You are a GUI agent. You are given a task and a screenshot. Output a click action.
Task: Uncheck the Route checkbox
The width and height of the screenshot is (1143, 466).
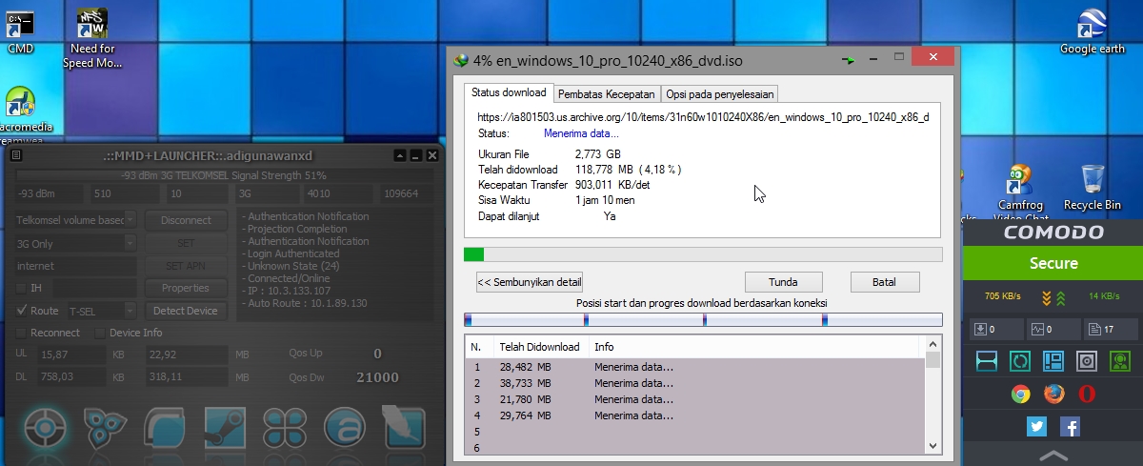coord(22,311)
